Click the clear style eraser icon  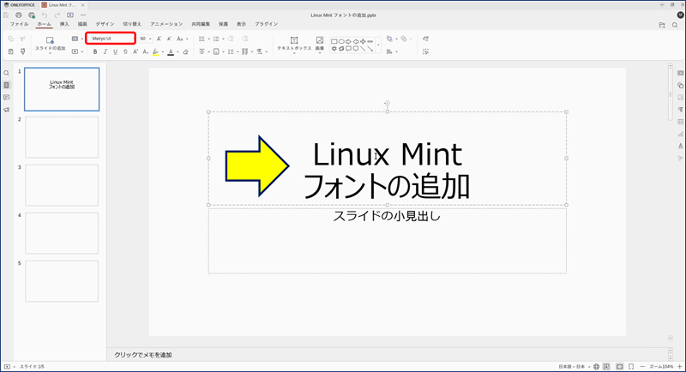185,51
